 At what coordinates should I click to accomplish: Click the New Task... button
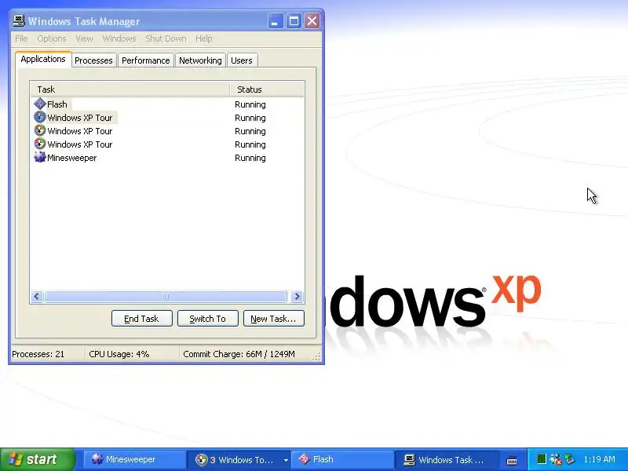[273, 319]
